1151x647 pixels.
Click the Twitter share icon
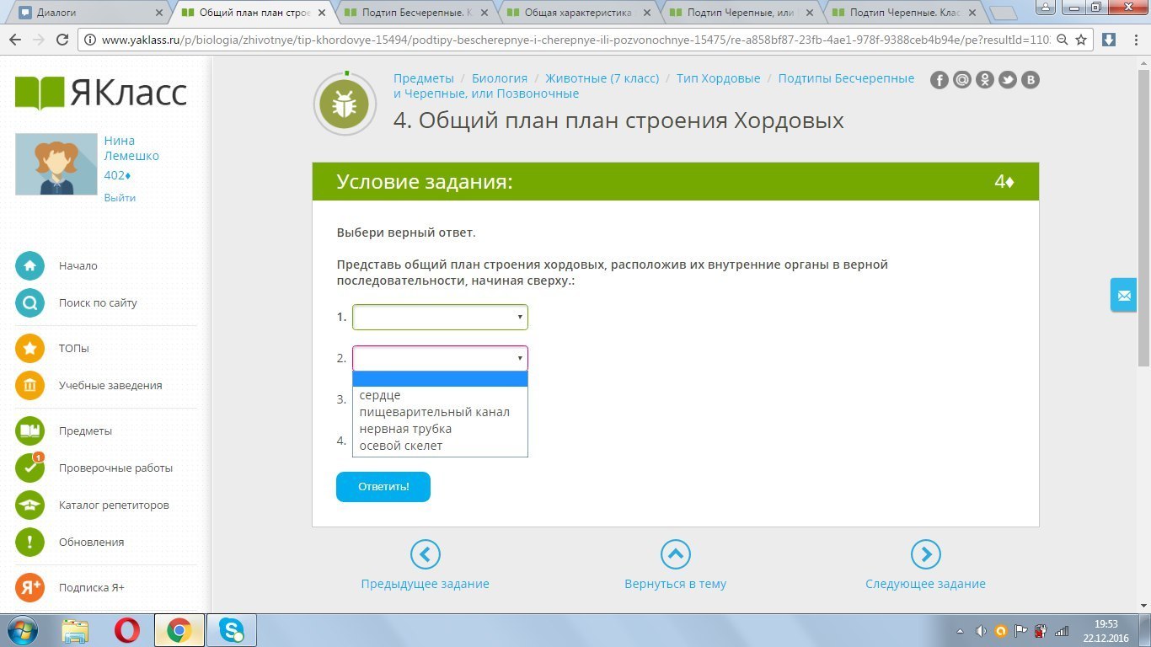pos(1008,80)
